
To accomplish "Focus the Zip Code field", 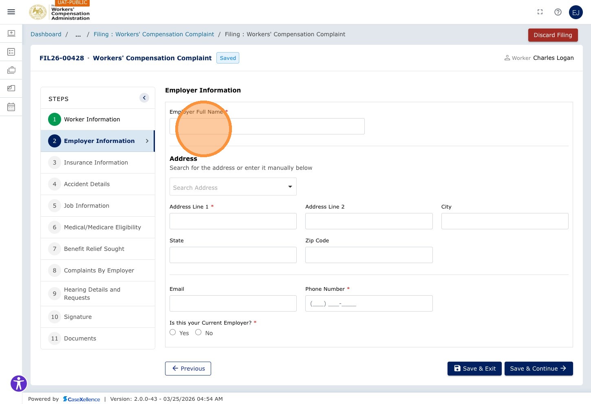I will click(x=369, y=255).
